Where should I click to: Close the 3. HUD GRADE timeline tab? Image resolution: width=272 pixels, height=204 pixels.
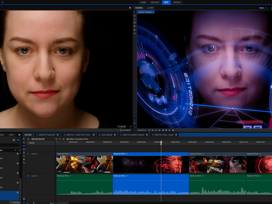point(115,135)
